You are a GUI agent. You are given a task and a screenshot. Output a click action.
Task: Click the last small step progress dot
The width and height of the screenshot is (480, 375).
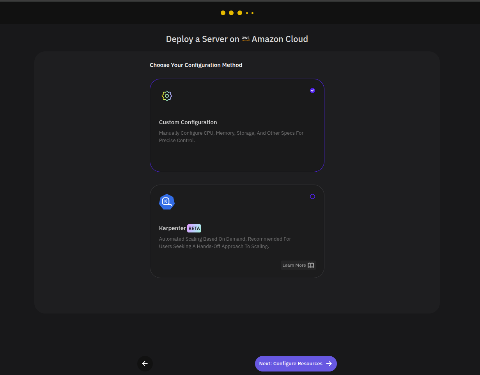pos(252,13)
